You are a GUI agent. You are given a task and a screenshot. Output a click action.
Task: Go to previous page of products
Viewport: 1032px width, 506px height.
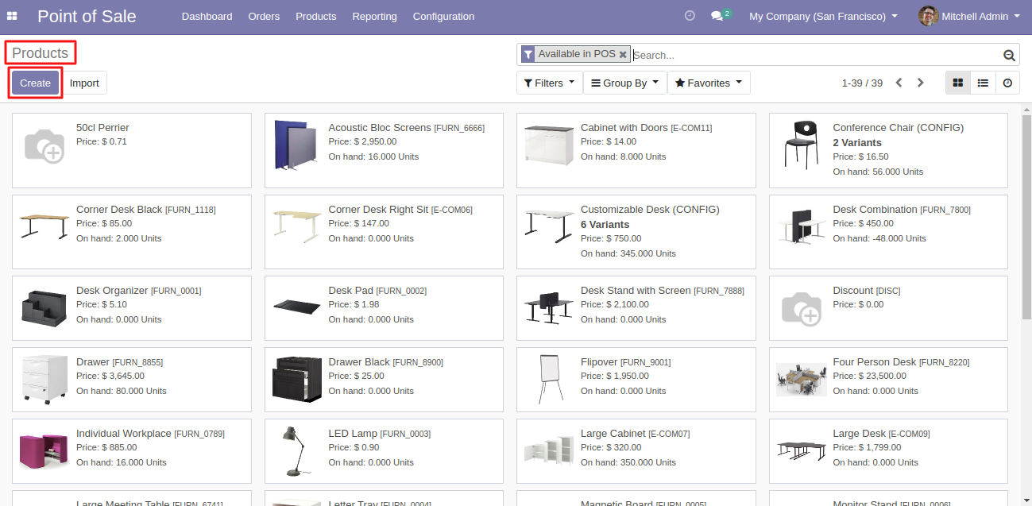click(899, 83)
